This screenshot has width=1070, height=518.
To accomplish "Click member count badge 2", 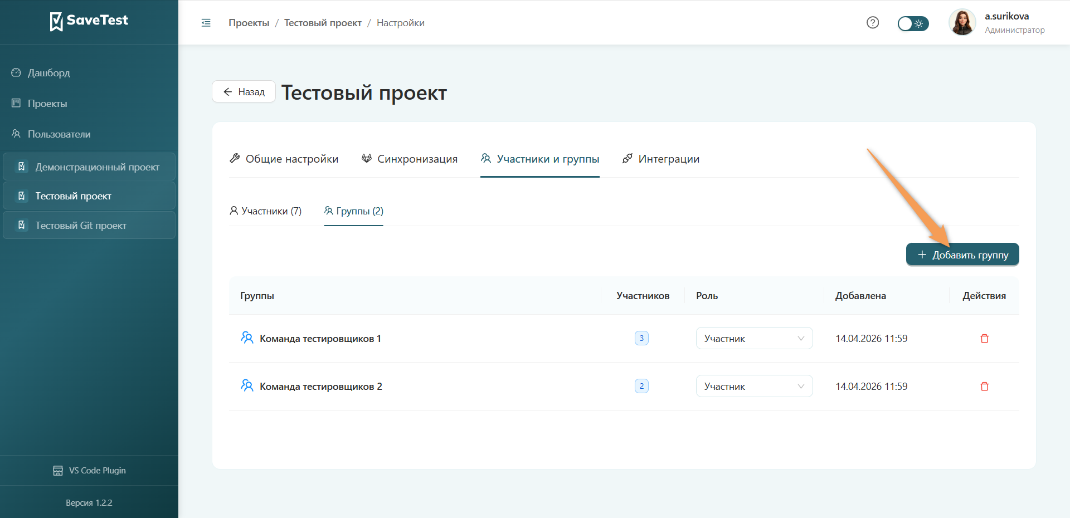I will click(641, 386).
